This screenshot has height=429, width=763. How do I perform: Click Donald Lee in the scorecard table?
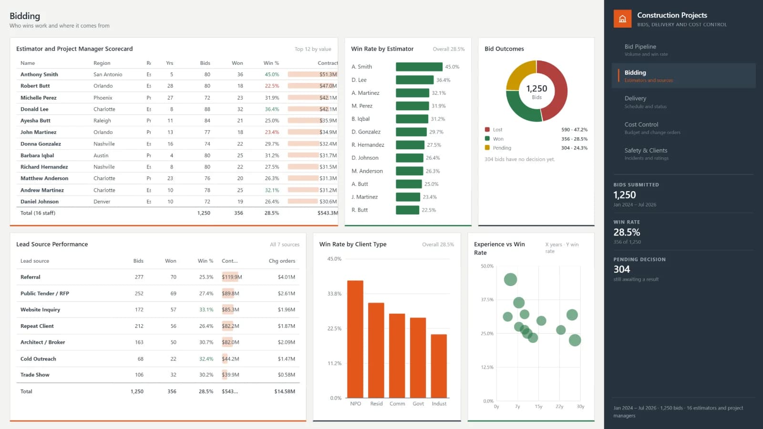coord(34,109)
